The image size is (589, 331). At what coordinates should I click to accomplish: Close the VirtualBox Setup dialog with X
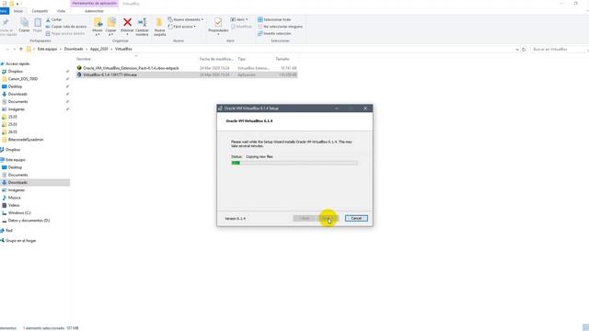(365, 108)
